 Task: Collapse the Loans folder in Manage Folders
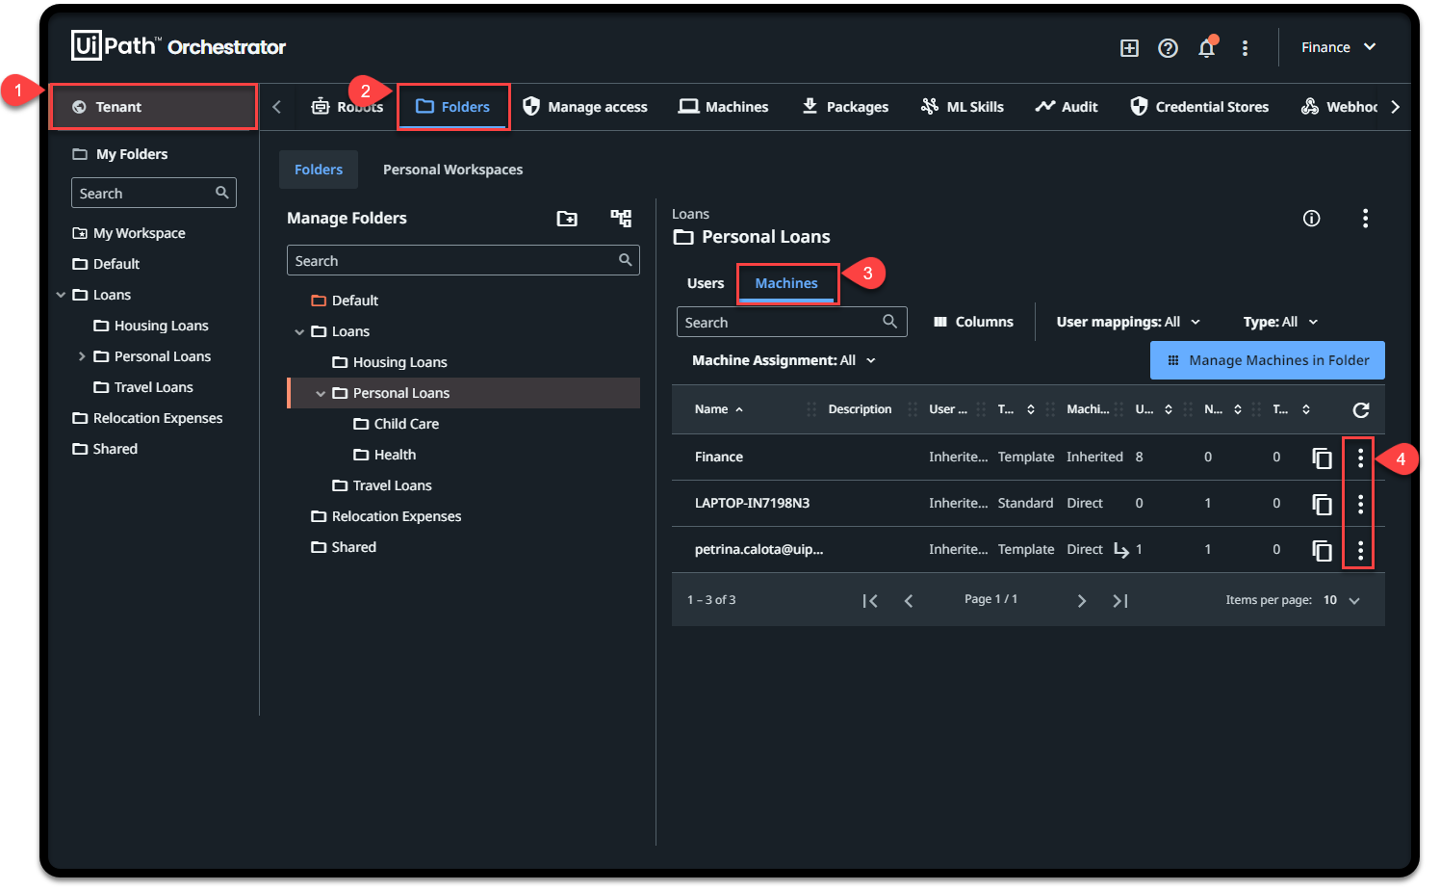[299, 332]
